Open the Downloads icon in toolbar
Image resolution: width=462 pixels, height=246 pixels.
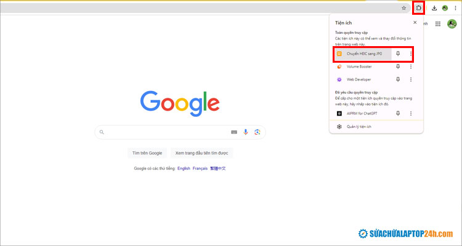(434, 8)
